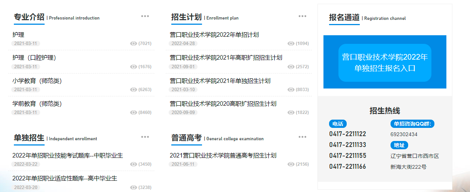Click date badge 2021-06-11

coord(183,164)
